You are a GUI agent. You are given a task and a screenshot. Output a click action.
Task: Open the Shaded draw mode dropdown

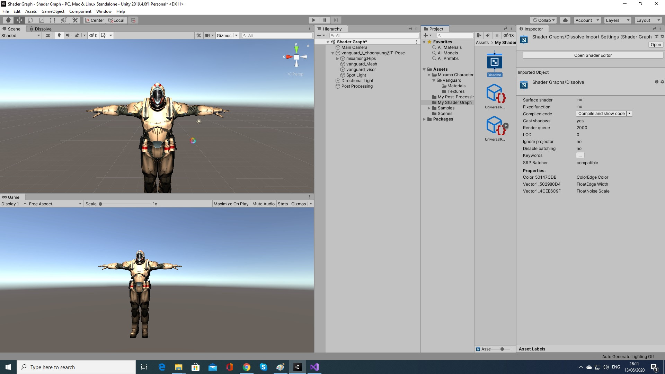pyautogui.click(x=21, y=35)
